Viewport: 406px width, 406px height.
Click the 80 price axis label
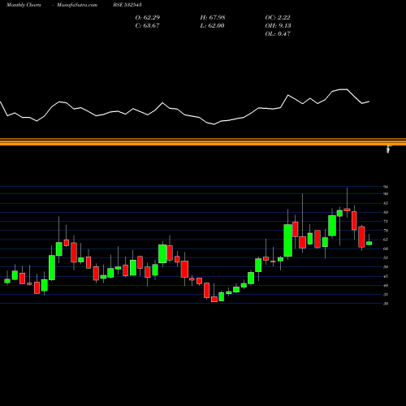point(386,212)
